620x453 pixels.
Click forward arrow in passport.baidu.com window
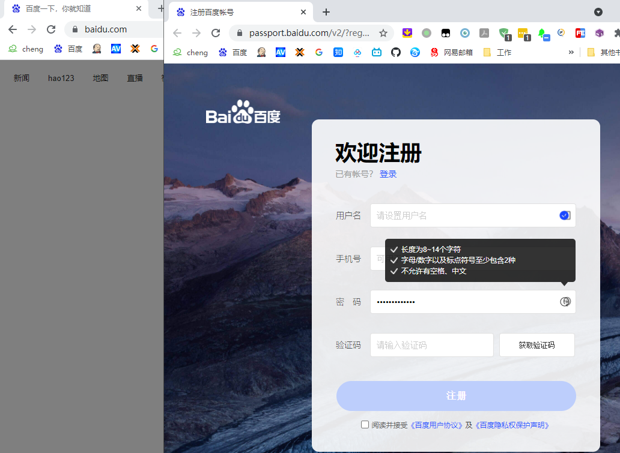[x=196, y=33]
